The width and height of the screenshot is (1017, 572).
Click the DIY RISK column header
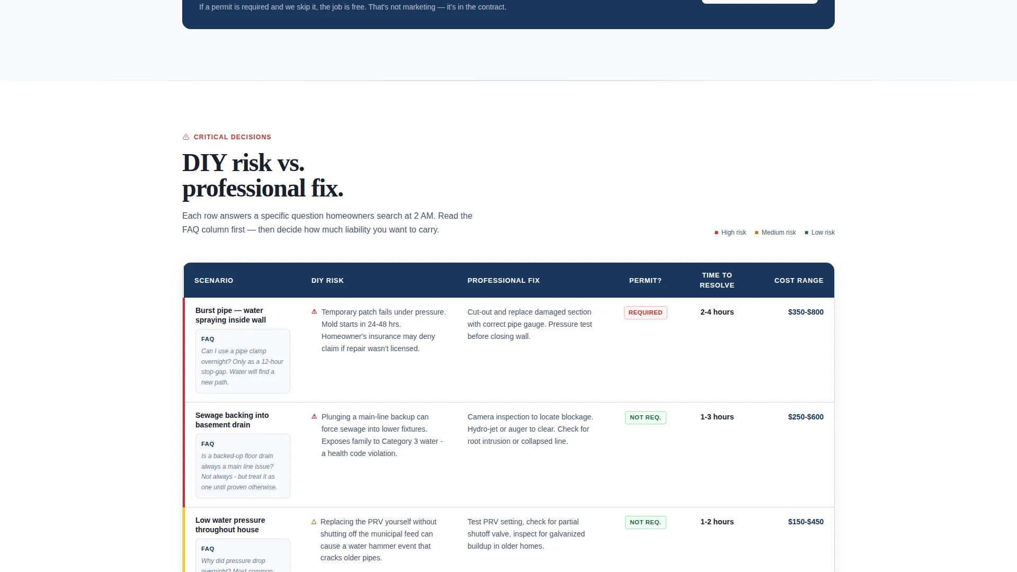point(327,280)
